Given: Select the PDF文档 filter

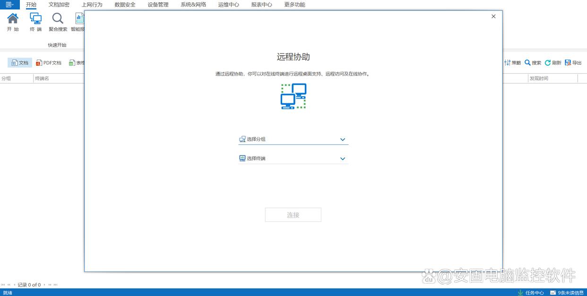Looking at the screenshot, I should pyautogui.click(x=49, y=63).
